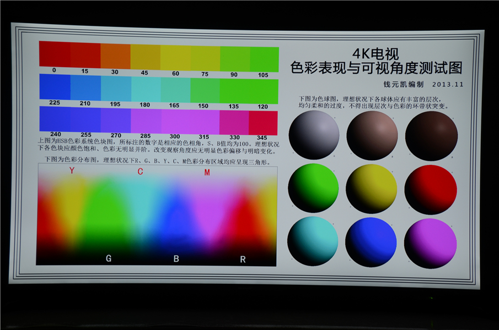This screenshot has height=330, width=499.
Task: Select the gray sphere in the top row
Action: coord(313,135)
